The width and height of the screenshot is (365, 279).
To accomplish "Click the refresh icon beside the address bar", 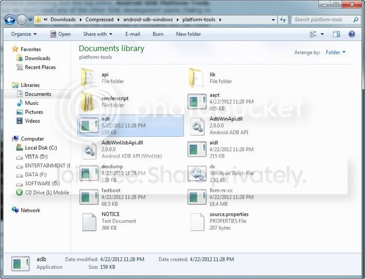I will pos(283,20).
